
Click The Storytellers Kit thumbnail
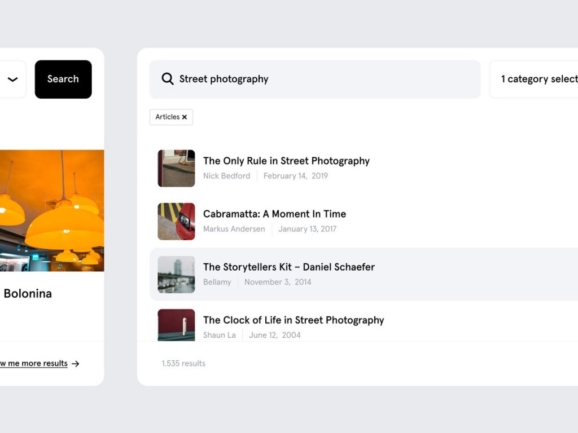click(x=176, y=274)
